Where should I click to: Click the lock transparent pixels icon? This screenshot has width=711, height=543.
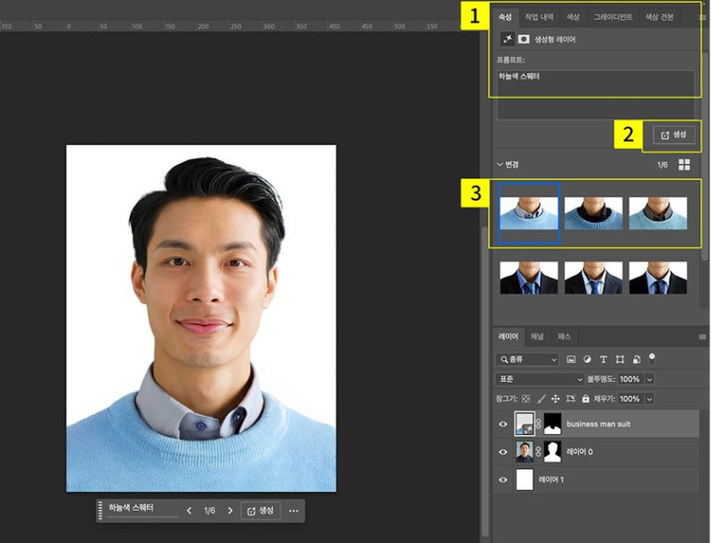(526, 399)
